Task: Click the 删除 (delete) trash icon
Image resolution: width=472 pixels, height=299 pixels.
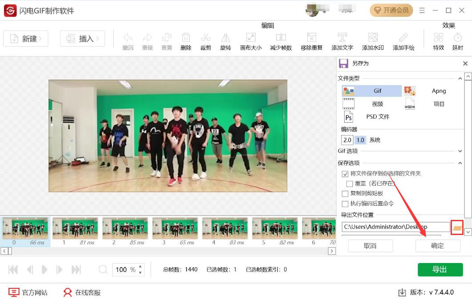Action: pyautogui.click(x=186, y=38)
